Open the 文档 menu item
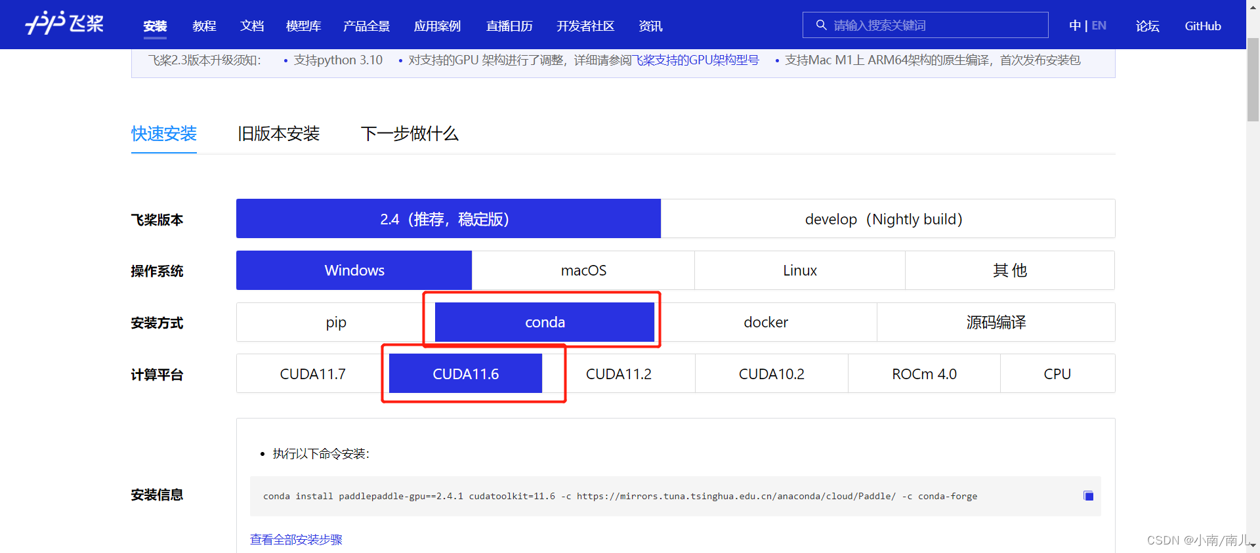This screenshot has width=1260, height=553. (252, 26)
